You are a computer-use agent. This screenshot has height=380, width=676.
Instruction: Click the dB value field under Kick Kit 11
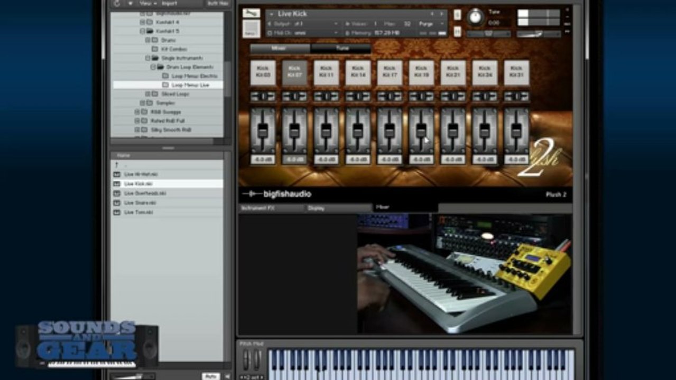point(326,159)
